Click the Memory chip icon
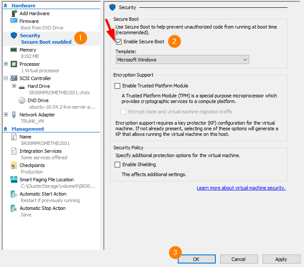Viewport: 304px width, 267px height. pos(13,50)
